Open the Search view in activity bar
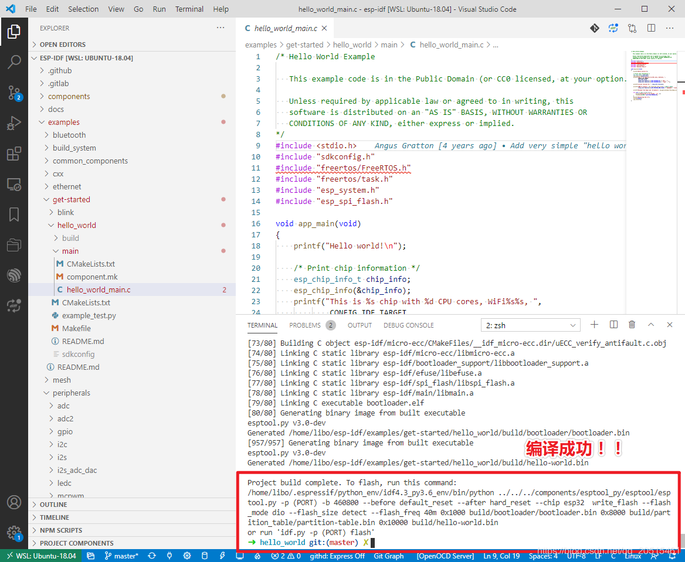 [x=14, y=62]
